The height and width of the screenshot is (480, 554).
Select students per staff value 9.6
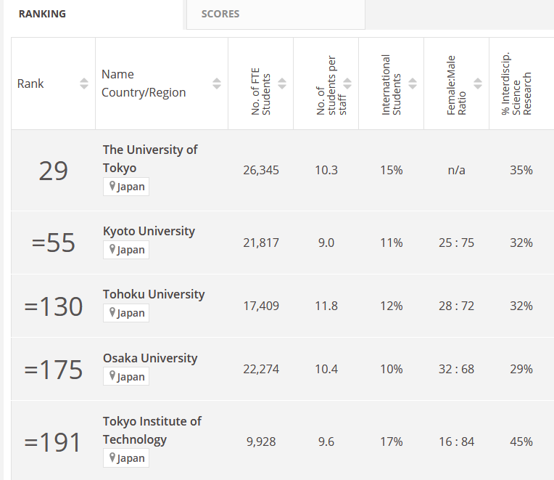pyautogui.click(x=326, y=442)
